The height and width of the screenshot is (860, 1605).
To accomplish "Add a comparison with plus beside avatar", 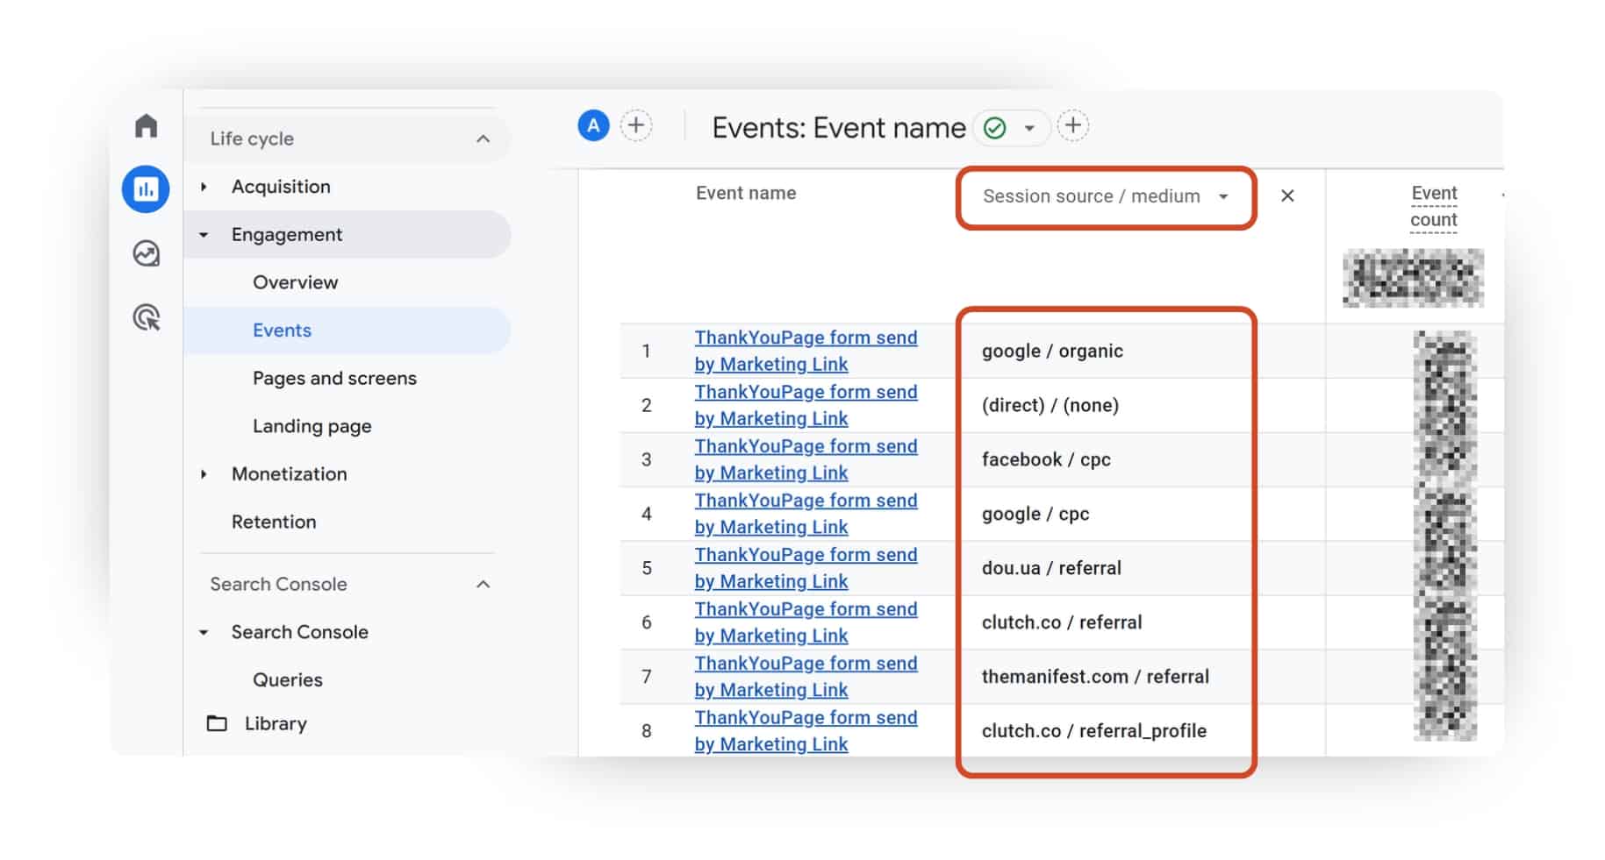I will [636, 126].
